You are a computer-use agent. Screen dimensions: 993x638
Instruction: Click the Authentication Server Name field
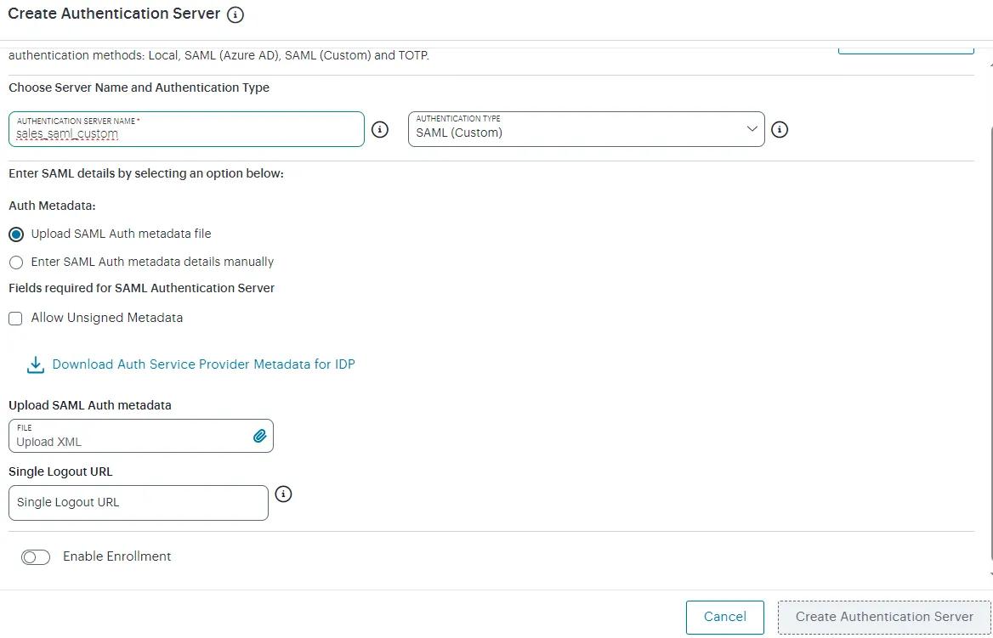tap(186, 129)
